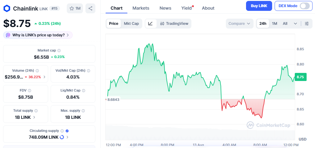Screen dimensions: 315x148
Task: Switch to TradingView candlestick chart
Action: point(174,24)
